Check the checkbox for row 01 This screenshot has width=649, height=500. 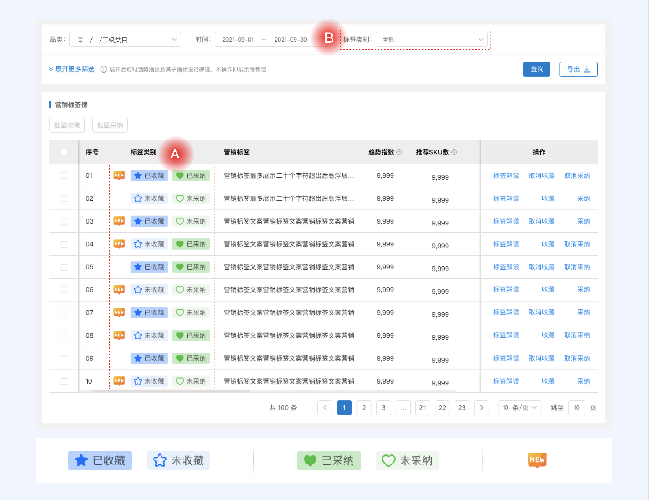click(x=64, y=175)
